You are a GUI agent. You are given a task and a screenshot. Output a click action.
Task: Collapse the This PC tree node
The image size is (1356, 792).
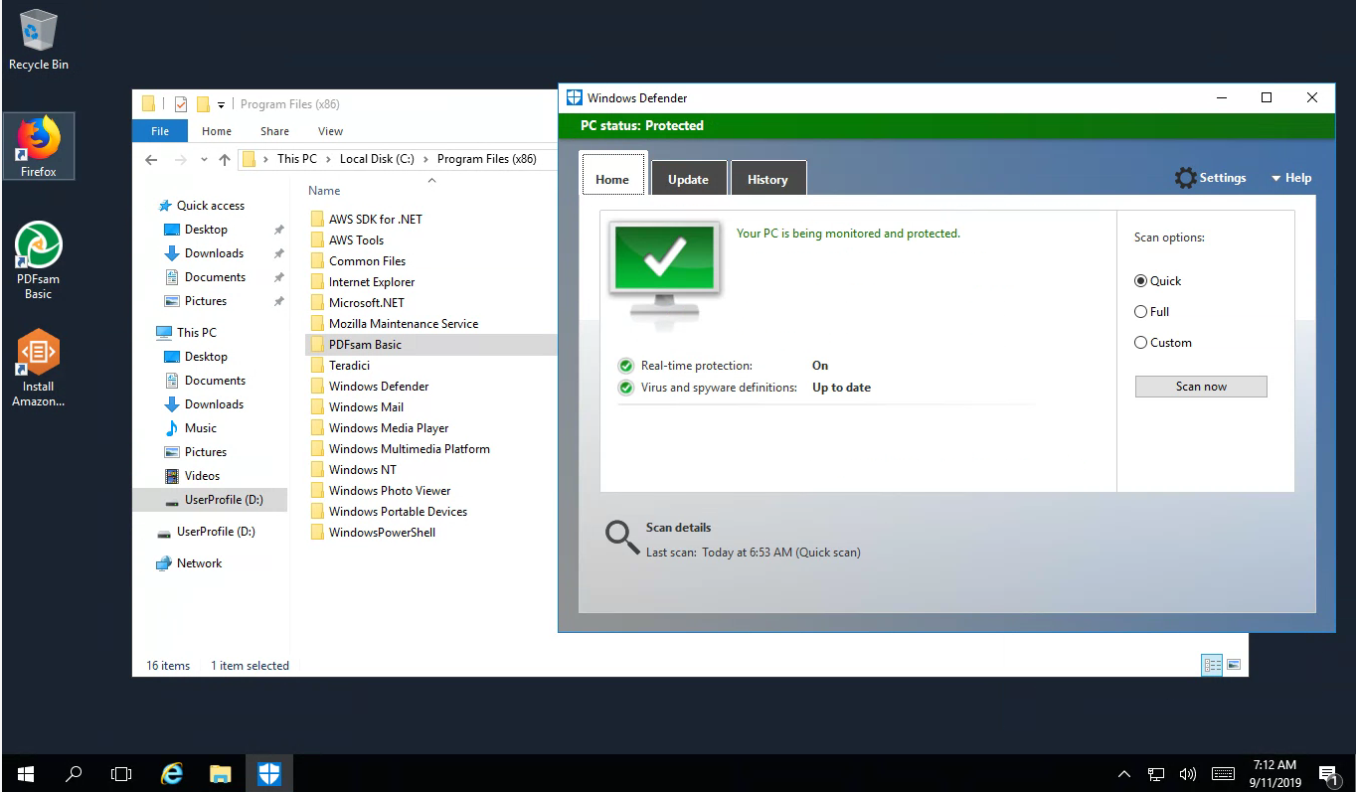tap(150, 332)
